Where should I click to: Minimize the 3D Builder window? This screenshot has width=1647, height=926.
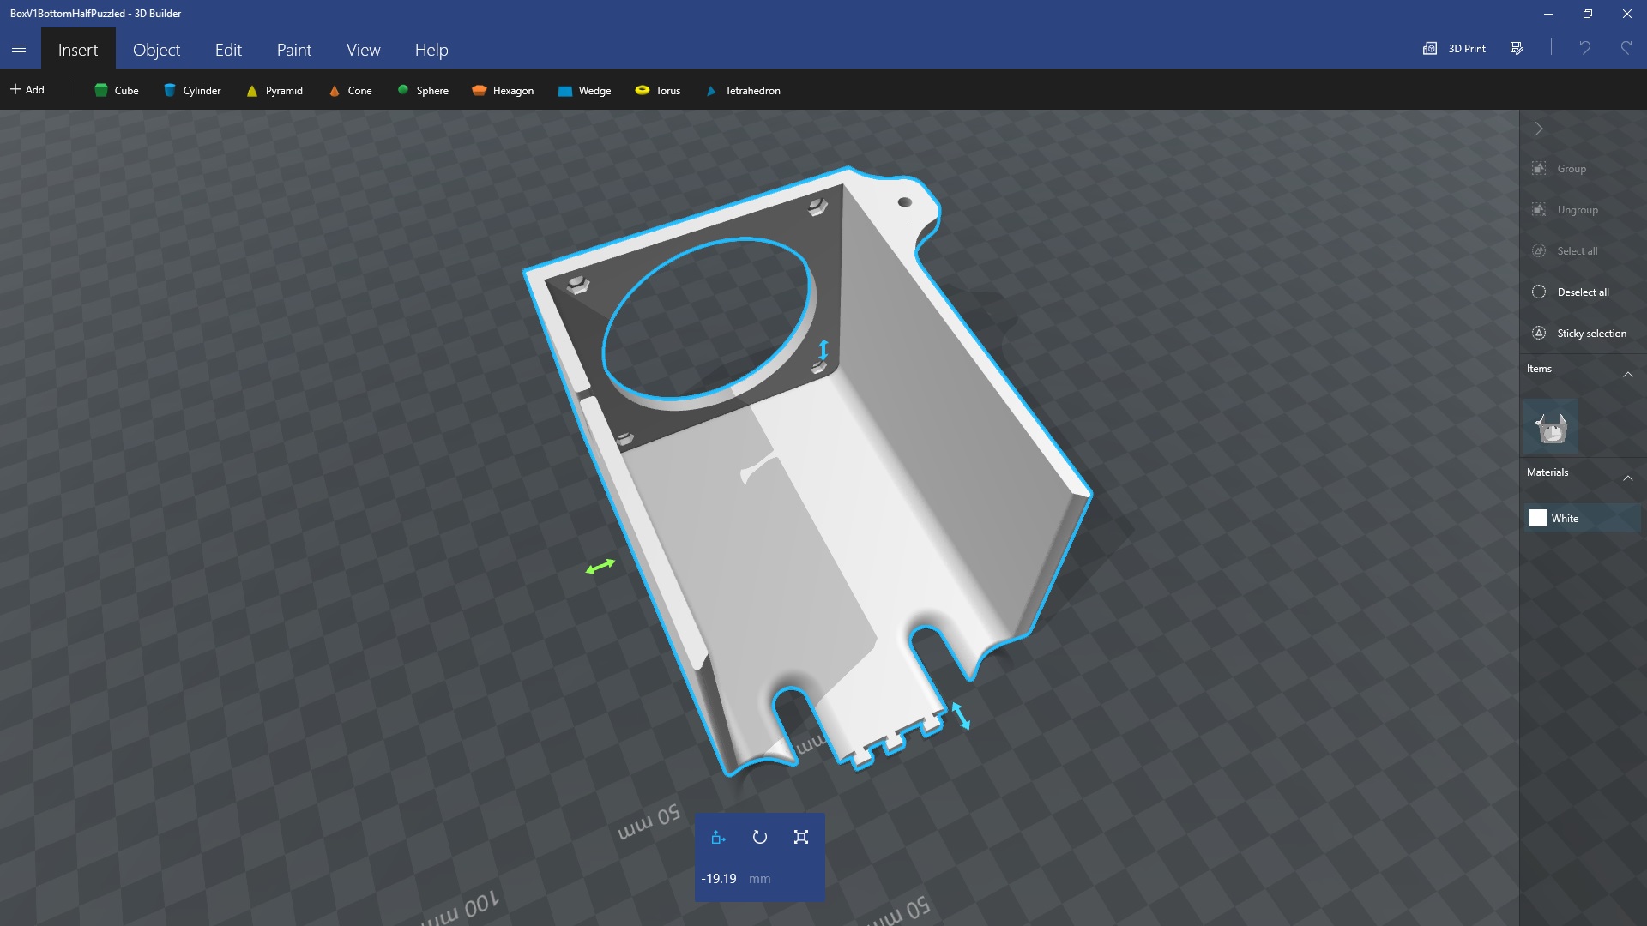pyautogui.click(x=1547, y=14)
